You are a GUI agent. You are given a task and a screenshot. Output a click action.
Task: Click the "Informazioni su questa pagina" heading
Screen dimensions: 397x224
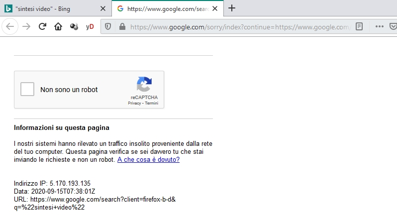(x=62, y=127)
